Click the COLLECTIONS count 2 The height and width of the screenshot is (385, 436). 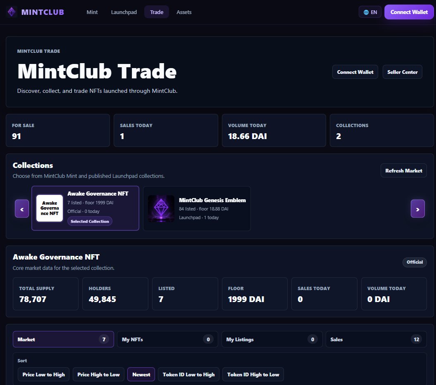338,136
